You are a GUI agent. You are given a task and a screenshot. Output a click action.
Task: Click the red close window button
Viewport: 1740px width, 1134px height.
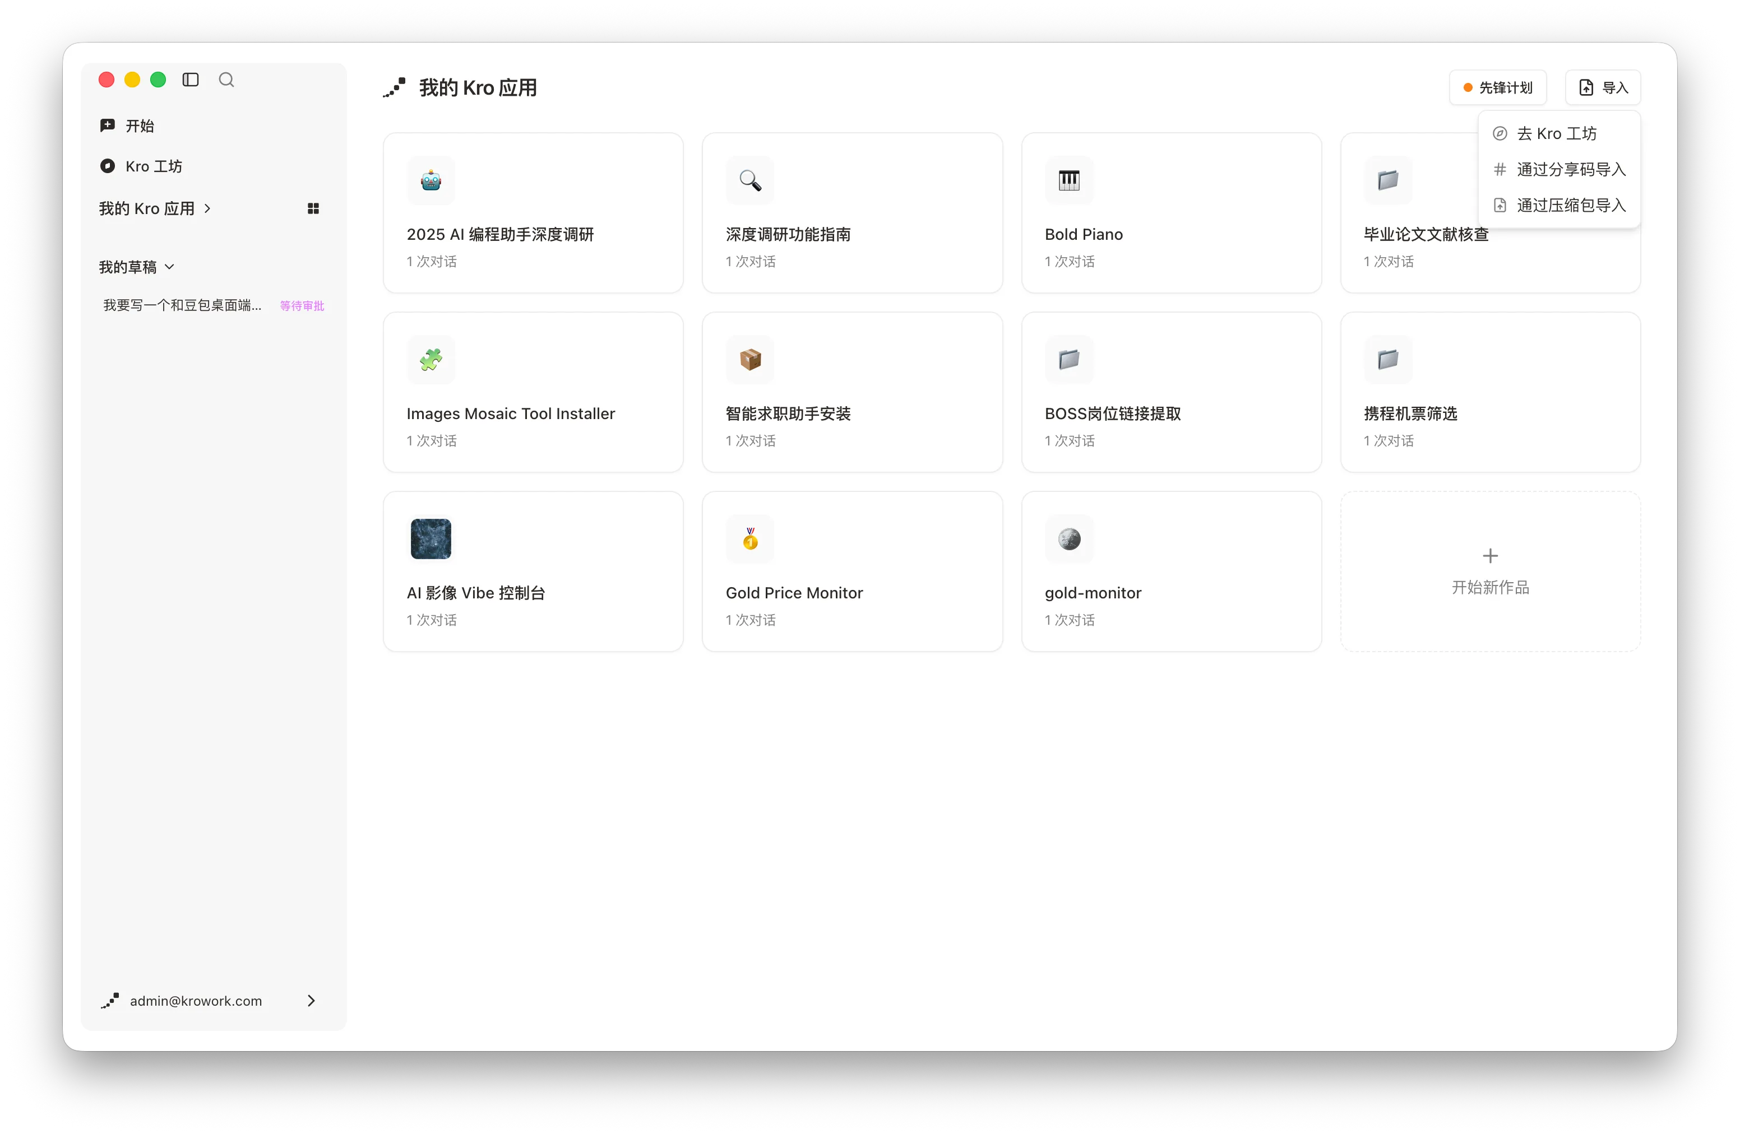[x=107, y=80]
